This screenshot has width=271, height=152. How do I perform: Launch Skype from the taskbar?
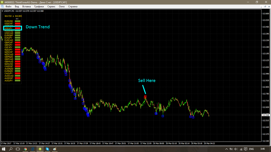coord(47,149)
